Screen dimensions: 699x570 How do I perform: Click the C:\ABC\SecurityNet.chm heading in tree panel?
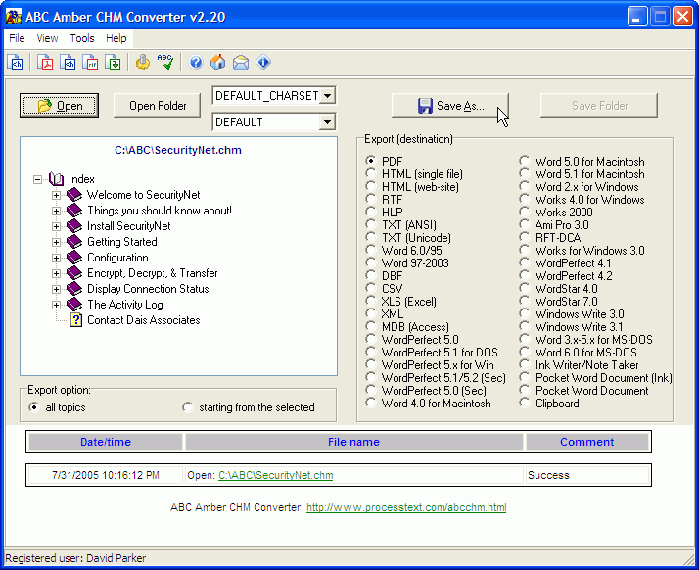(x=178, y=150)
